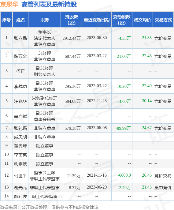Click row number 14 in the 序号 column
The image size is (174, 210).
click(x=6, y=196)
